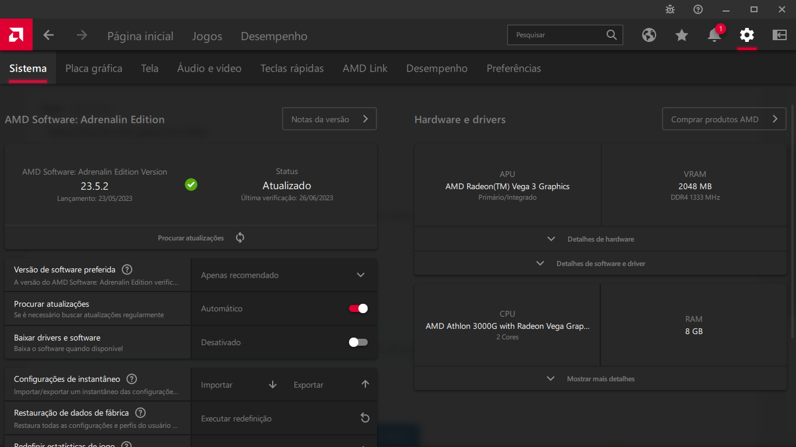This screenshot has width=796, height=447.
Task: Click the version number 23.5.2
Action: click(x=94, y=186)
